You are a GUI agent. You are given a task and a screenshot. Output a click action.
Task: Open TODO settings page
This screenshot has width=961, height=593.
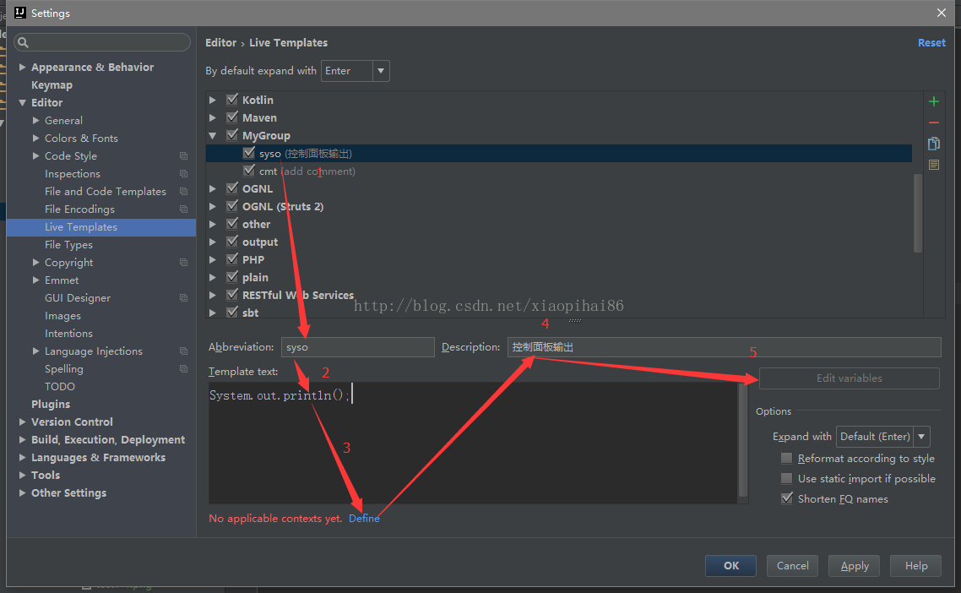click(59, 386)
